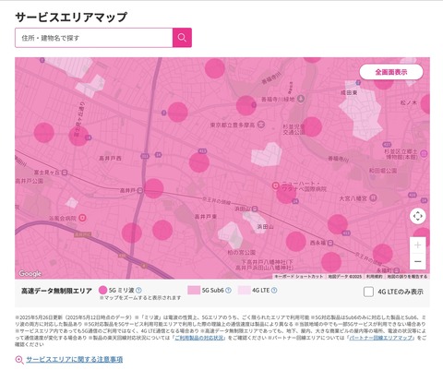This screenshot has width=443, height=370.
Task: Click 地図の誤りを報告する map footer link
Action: coord(407,277)
